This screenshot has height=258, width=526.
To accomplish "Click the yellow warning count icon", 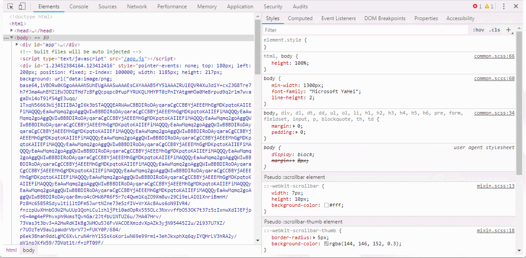I will (487, 7).
